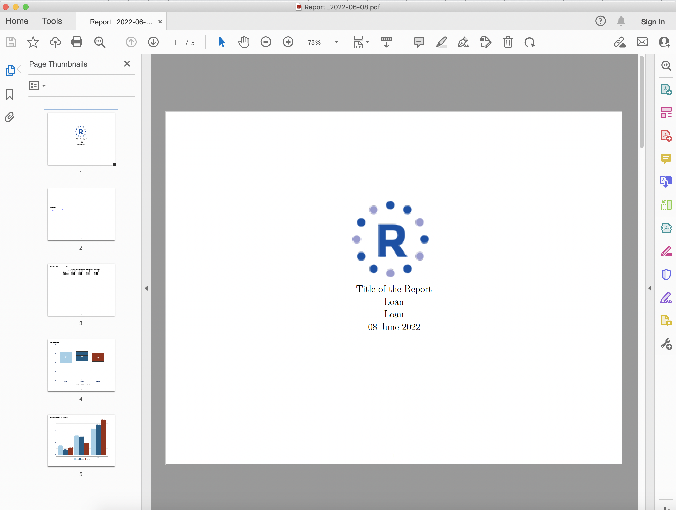Open the Page Thumbnails panel
Viewport: 676px width, 510px height.
pos(10,70)
